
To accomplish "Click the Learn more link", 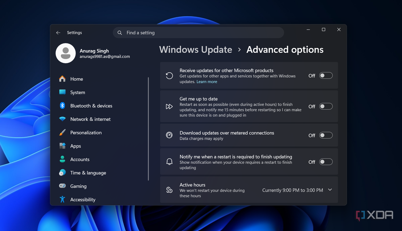I will tap(207, 82).
